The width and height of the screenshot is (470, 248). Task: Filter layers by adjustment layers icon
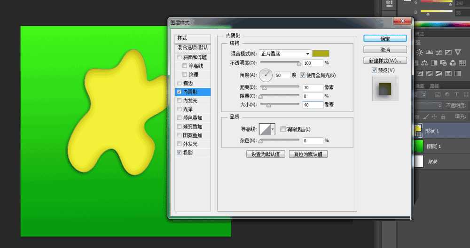[447, 95]
